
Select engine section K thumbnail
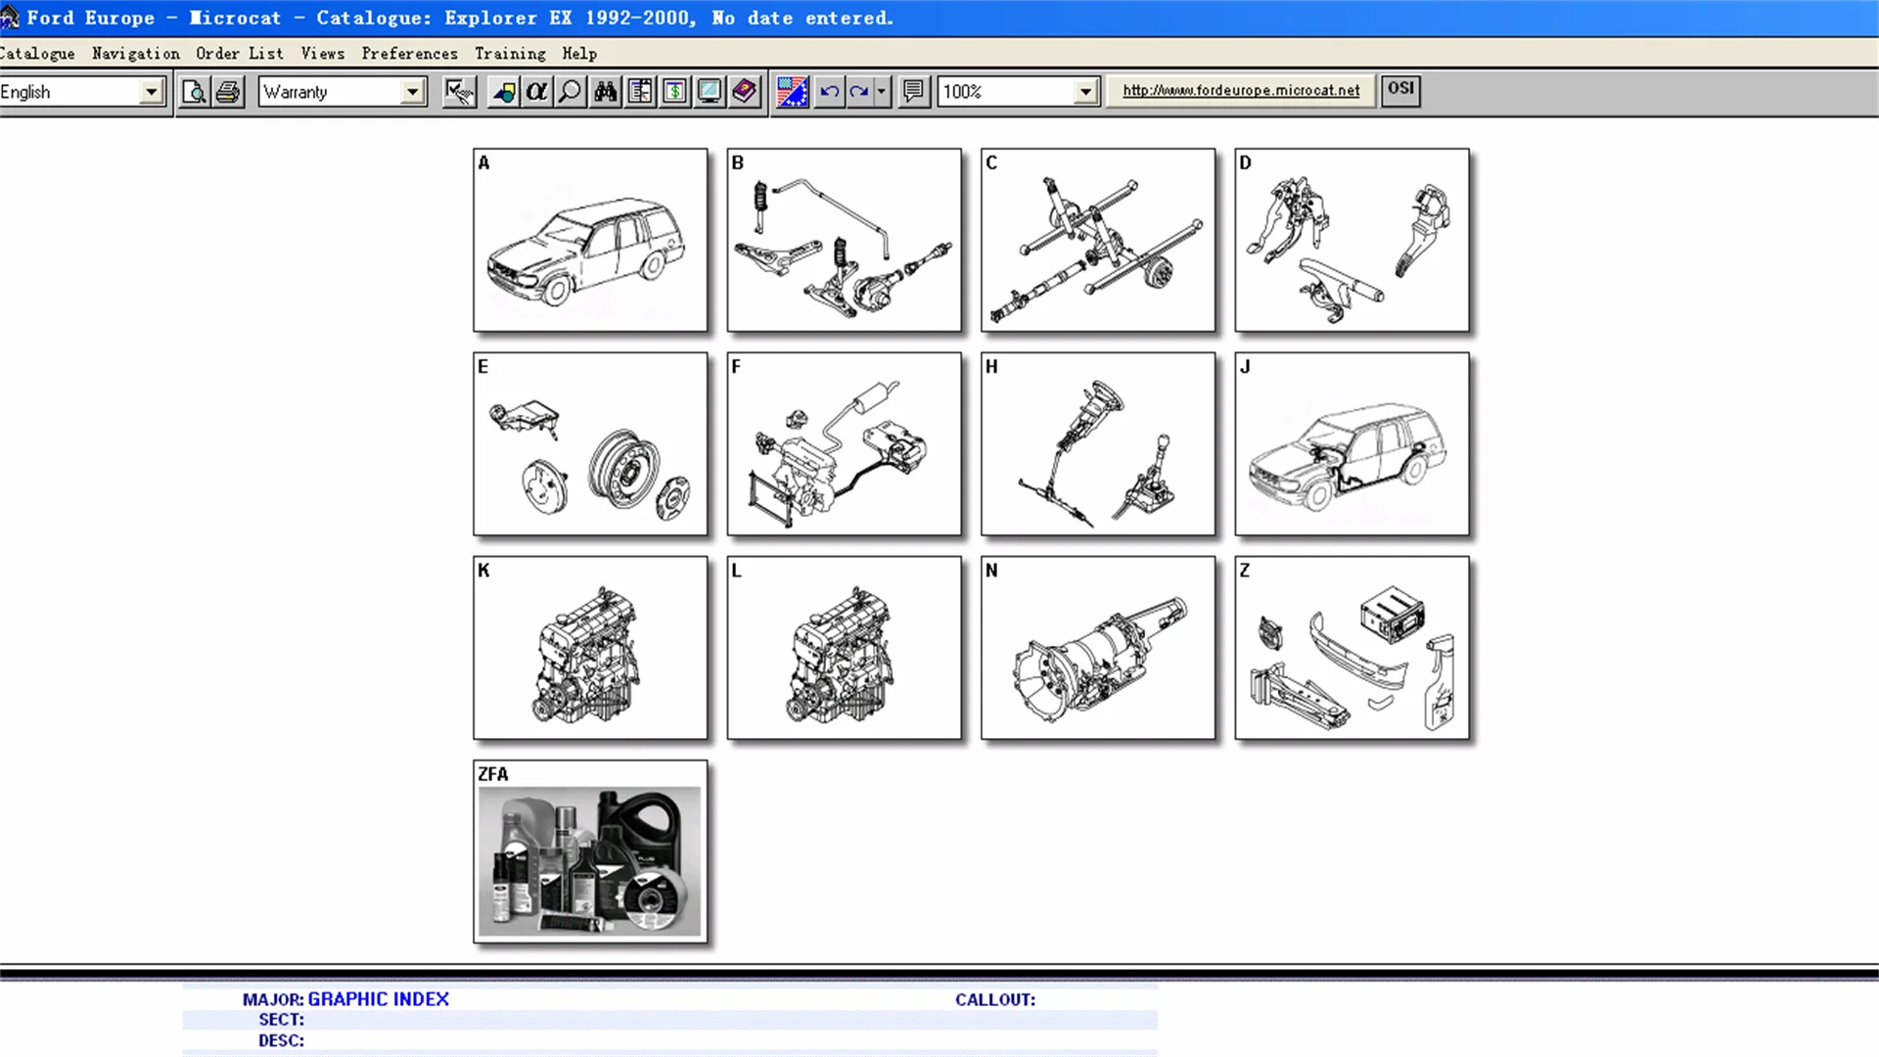[x=590, y=647]
